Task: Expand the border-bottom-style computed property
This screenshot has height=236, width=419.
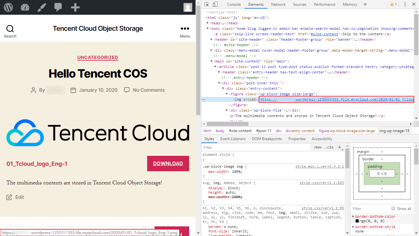Action: pyautogui.click(x=353, y=227)
